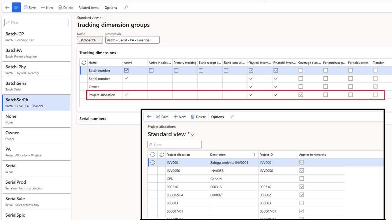The image size is (392, 220).
Task: Click the Serial number row name
Action: pyautogui.click(x=99, y=79)
